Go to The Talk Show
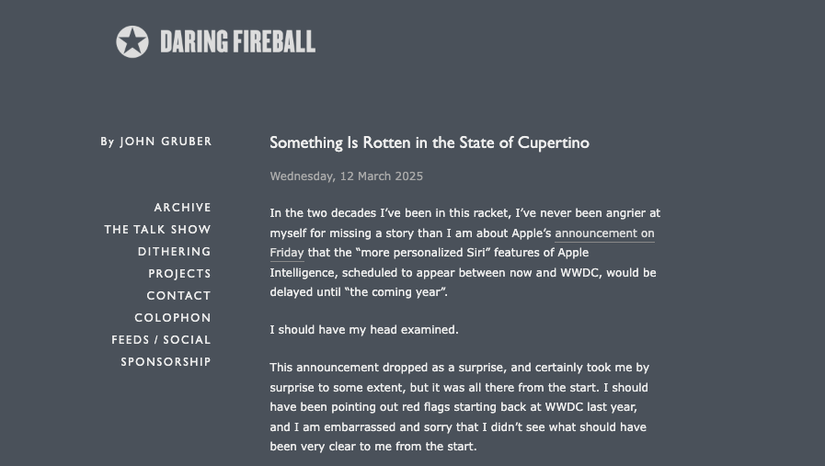This screenshot has width=825, height=466. click(158, 230)
